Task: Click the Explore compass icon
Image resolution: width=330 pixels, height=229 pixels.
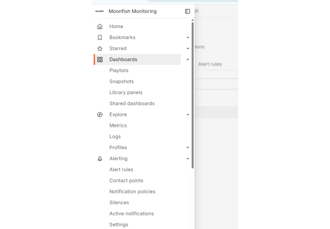Action: (100, 115)
